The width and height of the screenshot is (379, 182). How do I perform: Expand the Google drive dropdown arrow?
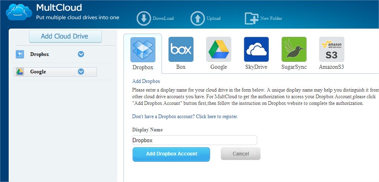(x=81, y=72)
